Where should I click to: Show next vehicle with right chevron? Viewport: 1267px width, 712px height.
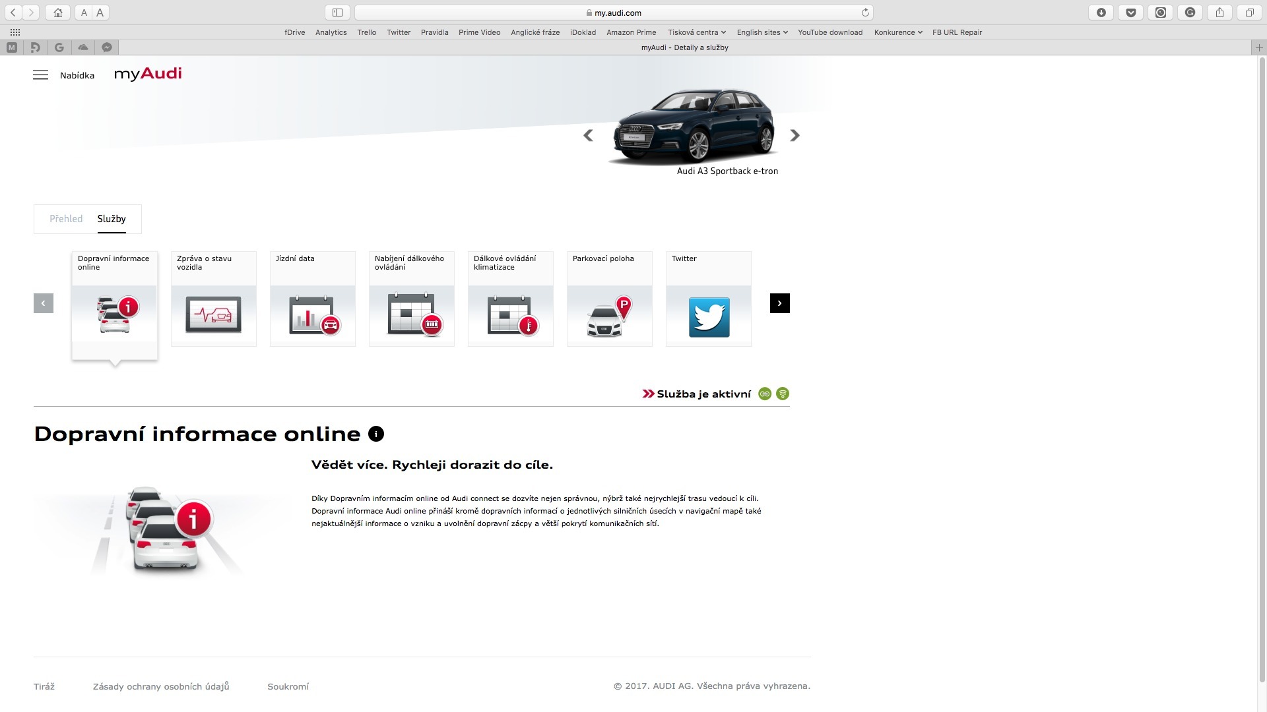(795, 135)
